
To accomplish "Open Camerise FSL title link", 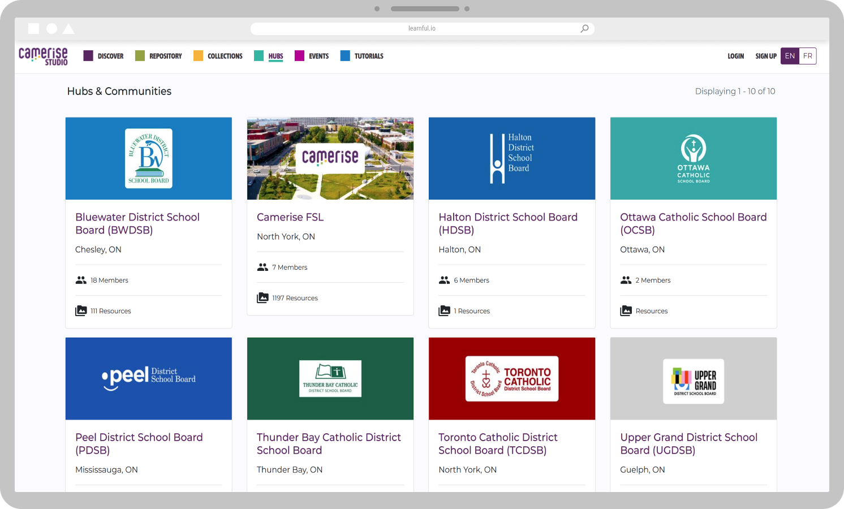I will click(x=290, y=217).
